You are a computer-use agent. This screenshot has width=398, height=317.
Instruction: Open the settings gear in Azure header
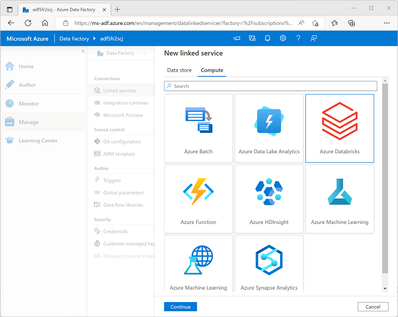coord(283,38)
